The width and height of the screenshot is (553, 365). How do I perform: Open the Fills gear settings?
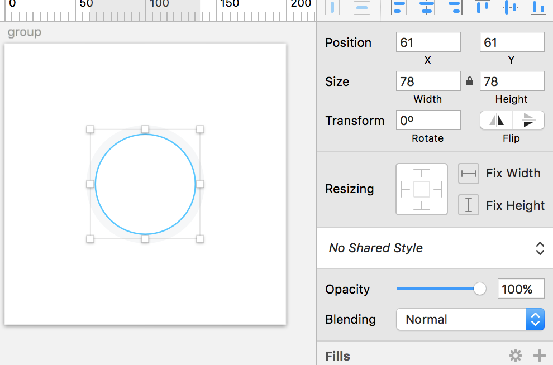point(516,356)
